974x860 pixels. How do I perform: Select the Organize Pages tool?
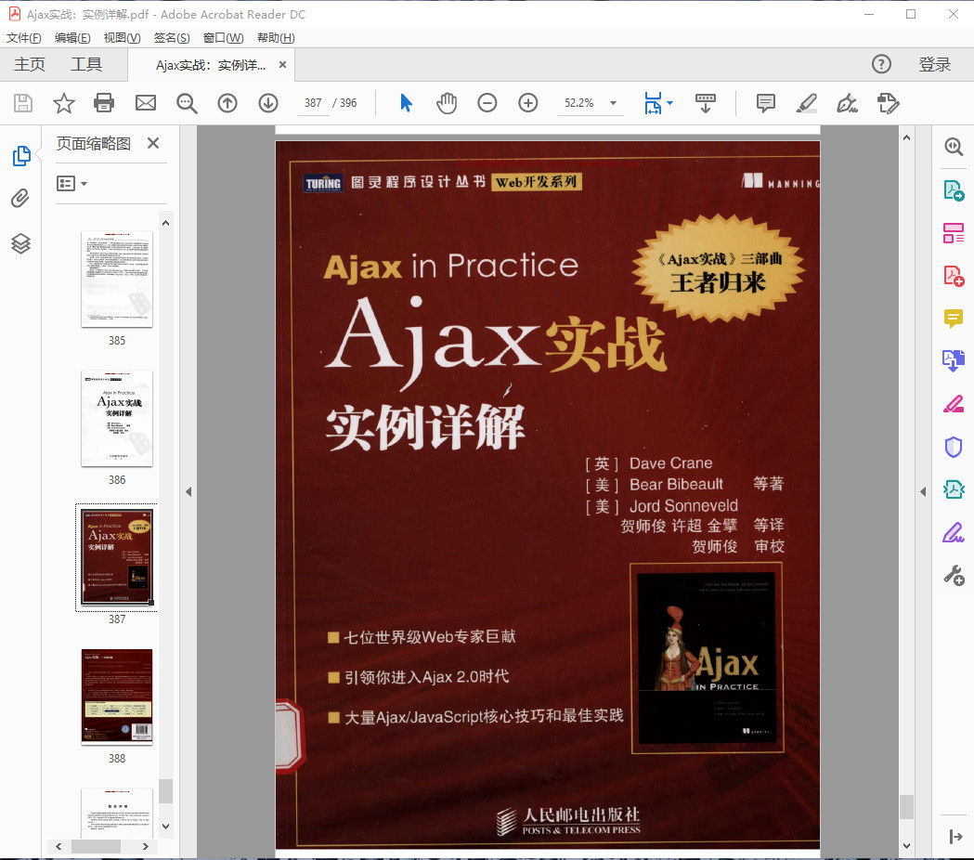coord(953,232)
